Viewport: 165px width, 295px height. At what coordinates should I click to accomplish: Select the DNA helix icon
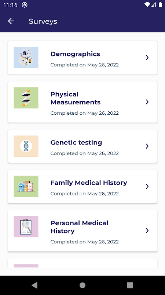point(26,146)
